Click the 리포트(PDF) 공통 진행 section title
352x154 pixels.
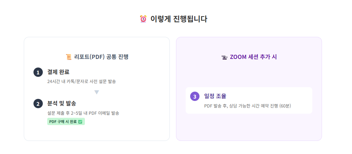101,57
